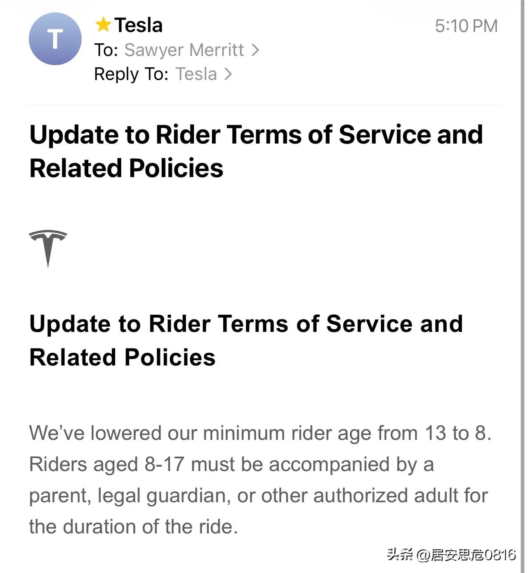
Task: Select the bold Tesla sender name
Action: coord(139,25)
